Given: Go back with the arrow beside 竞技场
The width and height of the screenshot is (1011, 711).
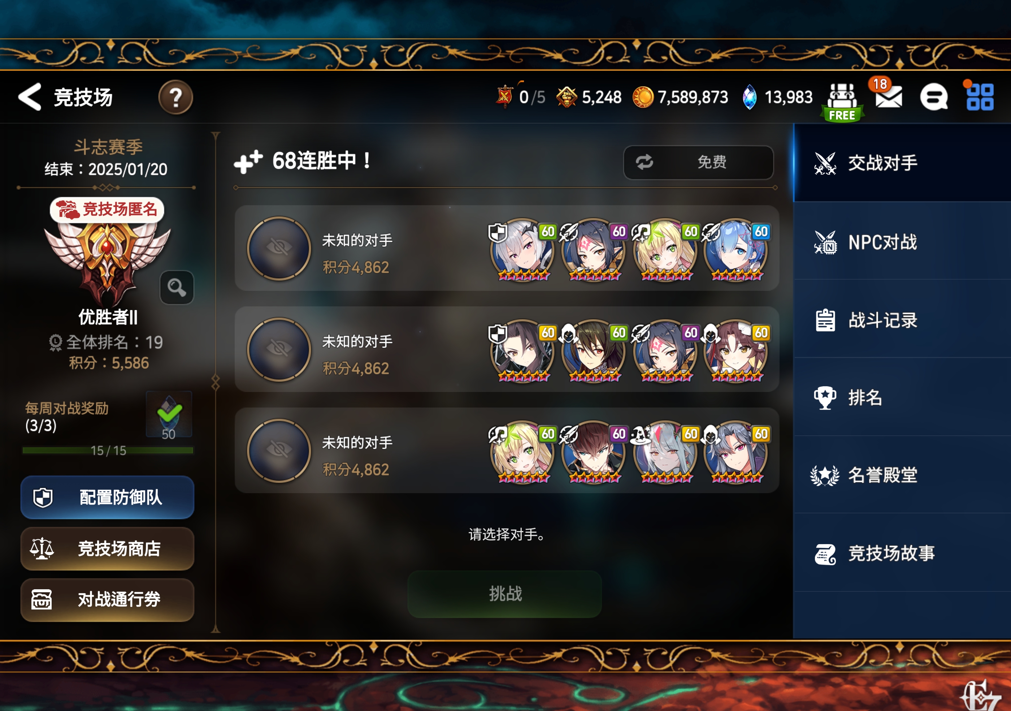Looking at the screenshot, I should 30,97.
